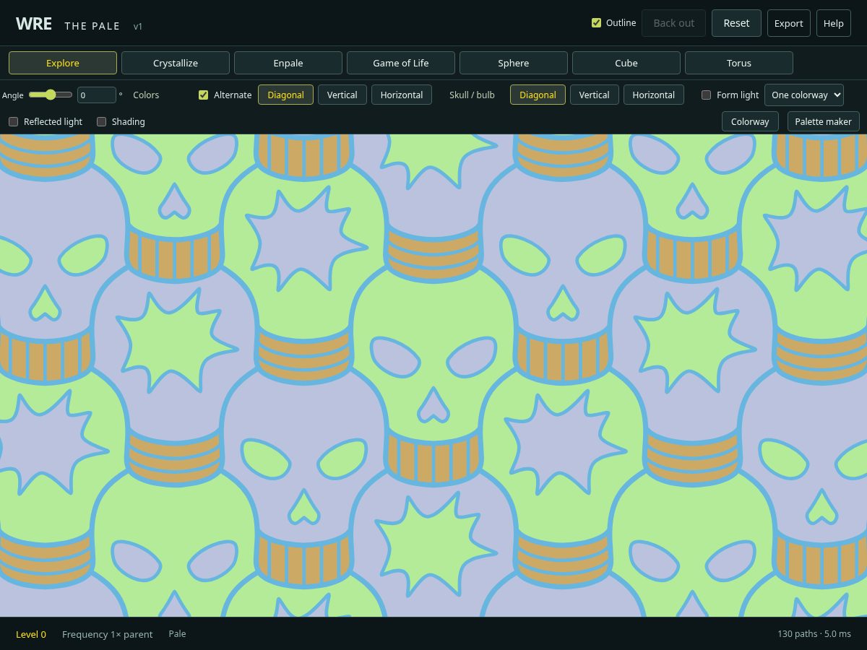The image size is (867, 650).
Task: Open the Colorway button
Action: click(x=750, y=121)
